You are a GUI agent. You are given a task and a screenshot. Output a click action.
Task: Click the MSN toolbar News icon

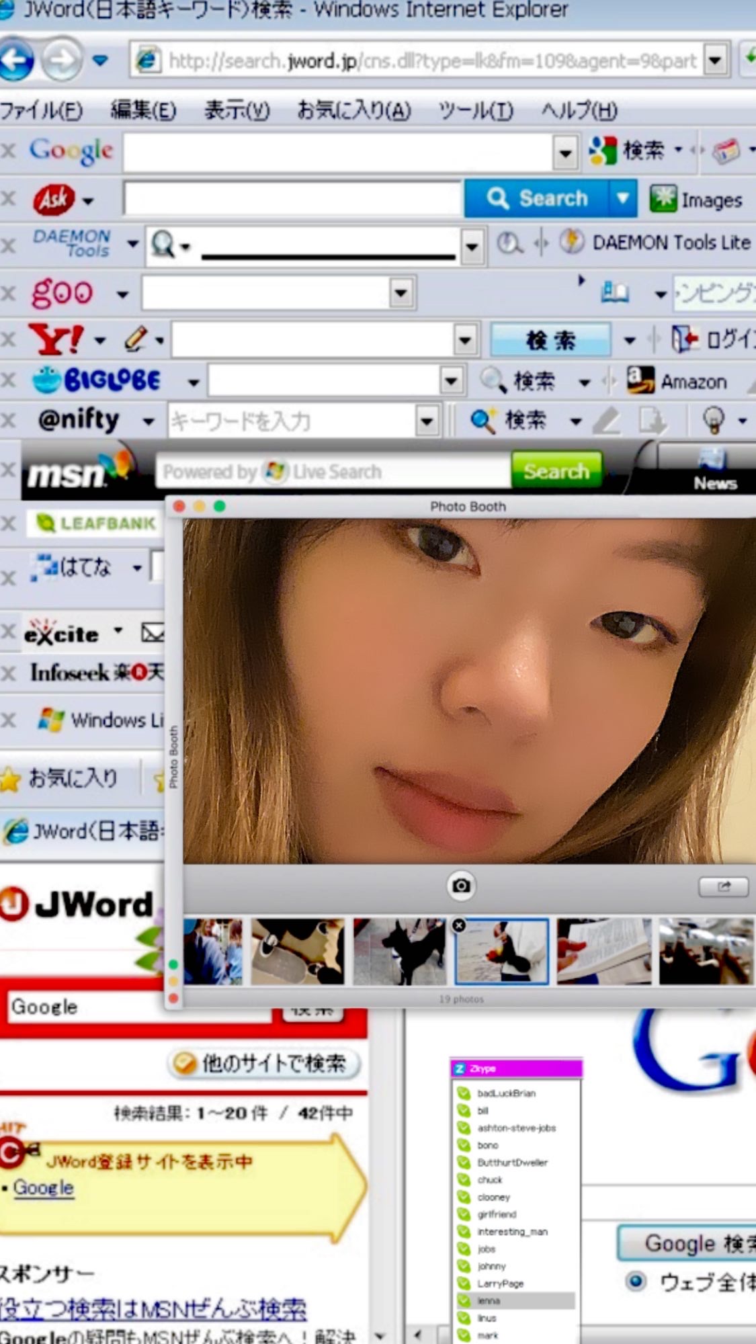click(x=714, y=469)
